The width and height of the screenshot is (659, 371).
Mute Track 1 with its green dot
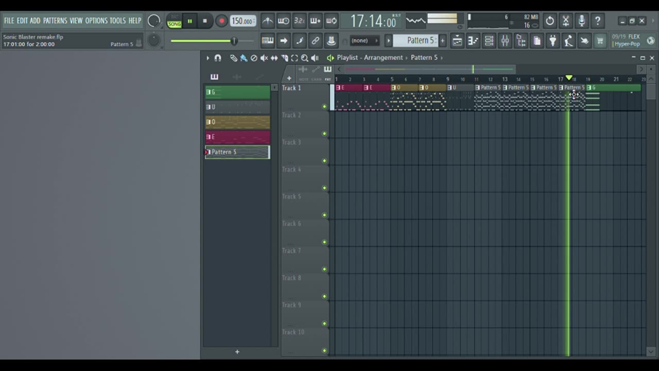pyautogui.click(x=324, y=107)
